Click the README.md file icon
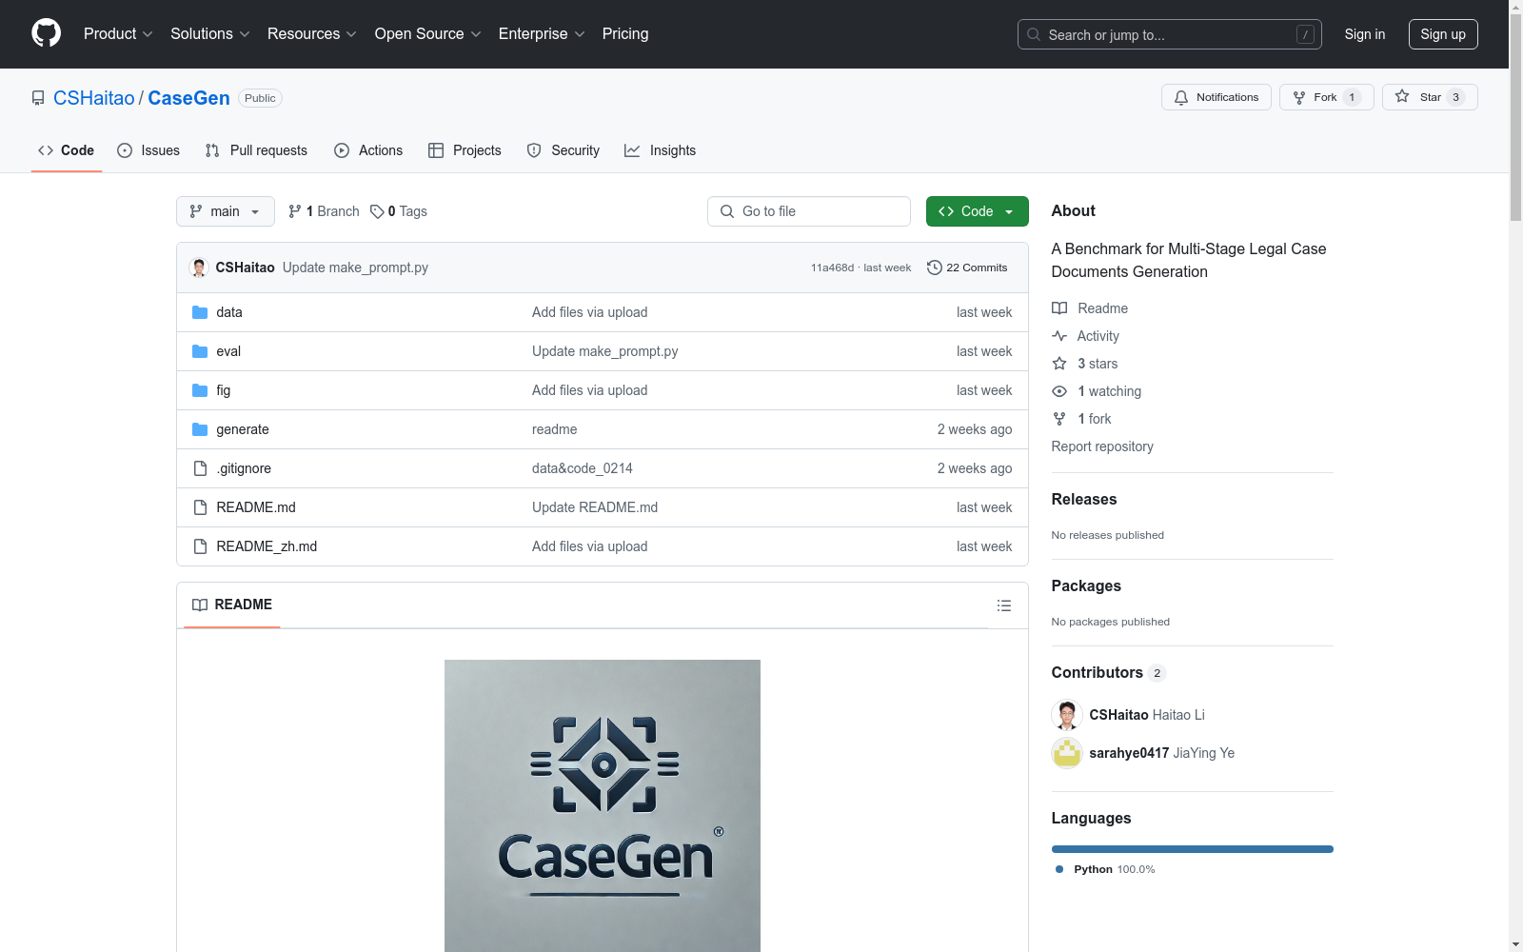Screen dimensions: 1523x952 [x=200, y=507]
